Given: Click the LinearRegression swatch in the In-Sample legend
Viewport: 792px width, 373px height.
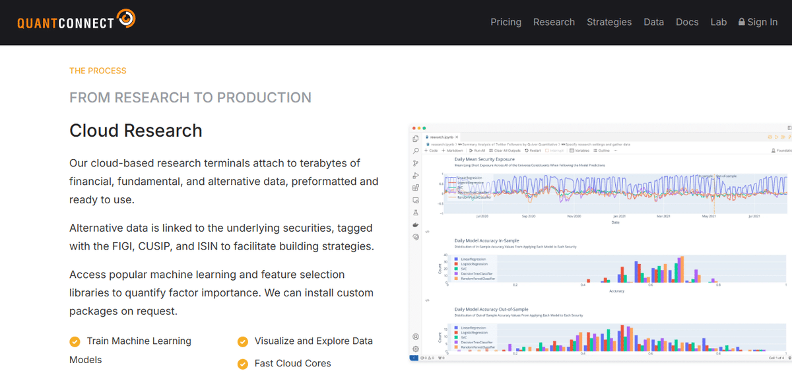Looking at the screenshot, I should 456,259.
